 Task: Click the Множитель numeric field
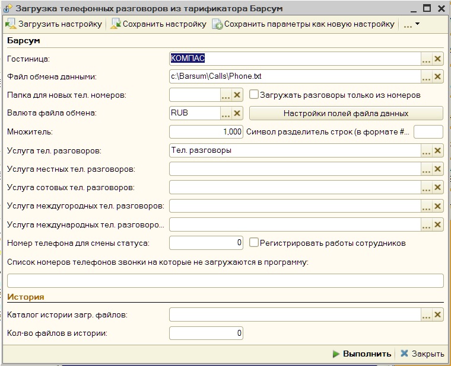[x=207, y=131]
